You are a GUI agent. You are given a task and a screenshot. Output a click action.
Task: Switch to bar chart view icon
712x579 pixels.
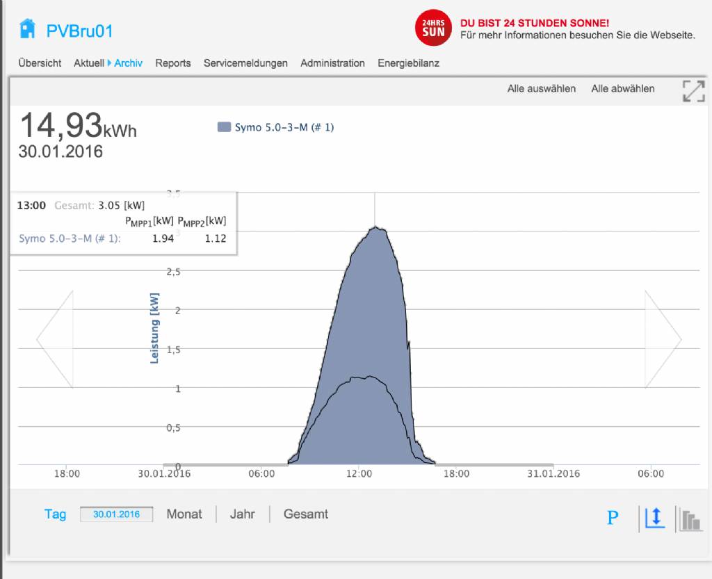pyautogui.click(x=690, y=519)
